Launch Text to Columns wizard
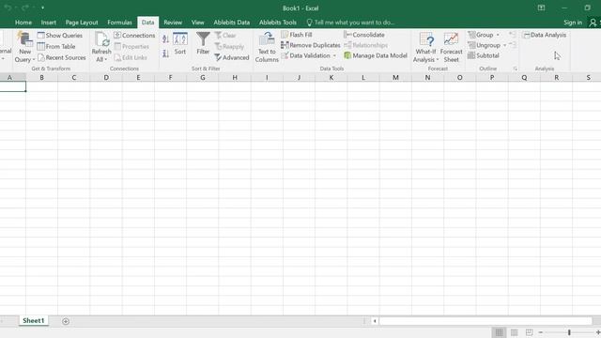Viewport: 601px width, 338px height. pyautogui.click(x=267, y=47)
